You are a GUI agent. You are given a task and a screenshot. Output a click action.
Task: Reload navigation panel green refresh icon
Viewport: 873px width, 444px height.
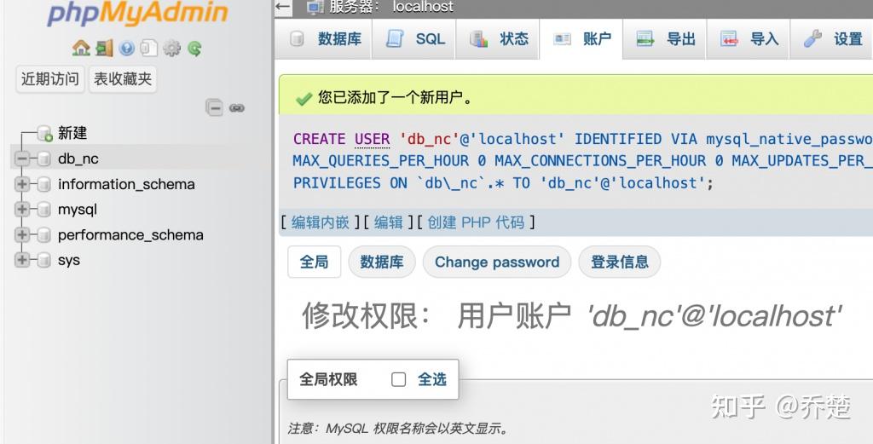(x=194, y=49)
